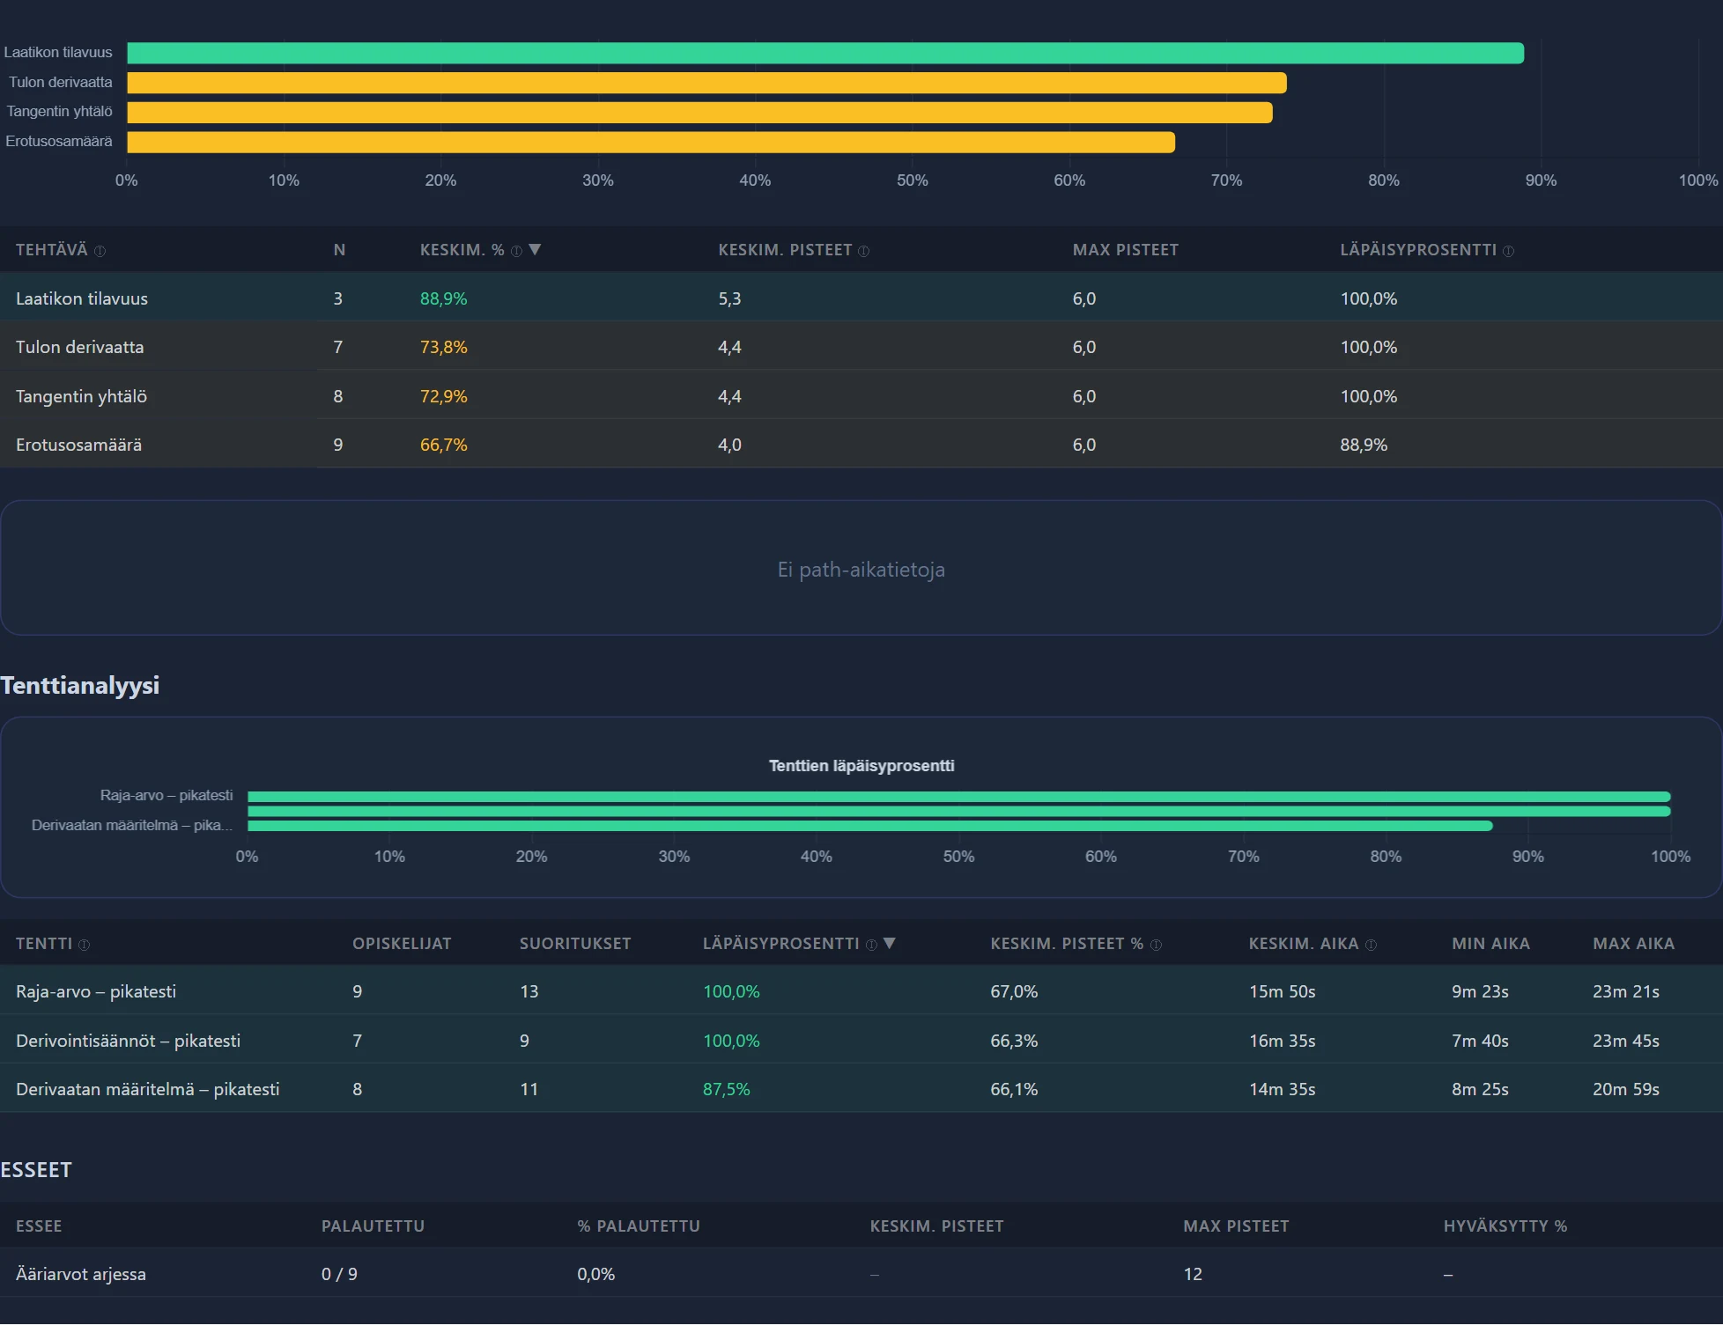Screen dimensions: 1723x1325
Task: Click the yellow Tulon derivaatta chart bar
Action: coord(706,83)
